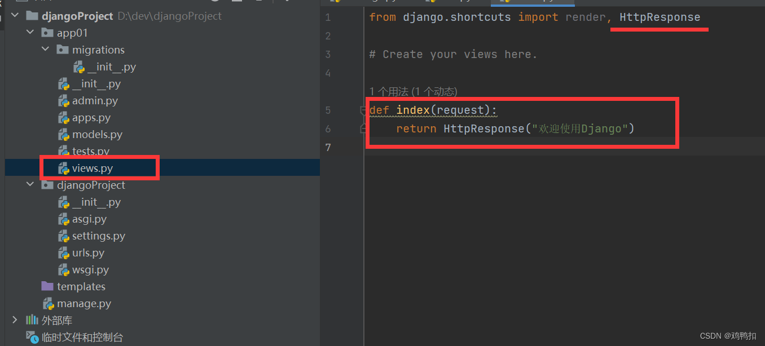Click the manage.py Python file icon
This screenshot has width=765, height=346.
point(49,303)
